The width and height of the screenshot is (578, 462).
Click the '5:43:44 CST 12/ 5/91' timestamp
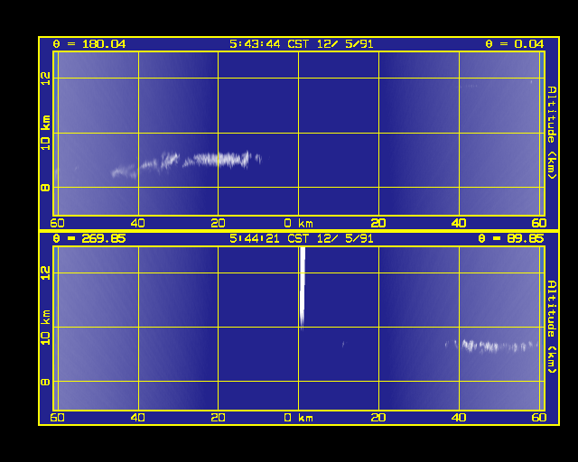tap(301, 44)
